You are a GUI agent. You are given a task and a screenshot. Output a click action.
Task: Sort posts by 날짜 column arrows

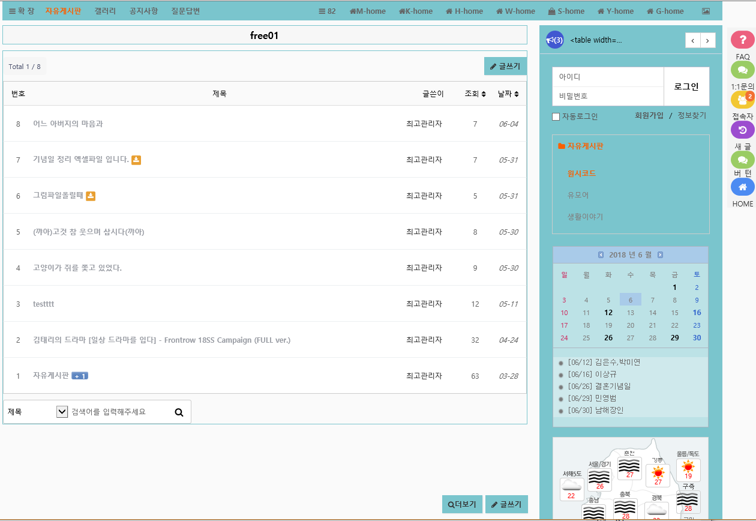(517, 94)
